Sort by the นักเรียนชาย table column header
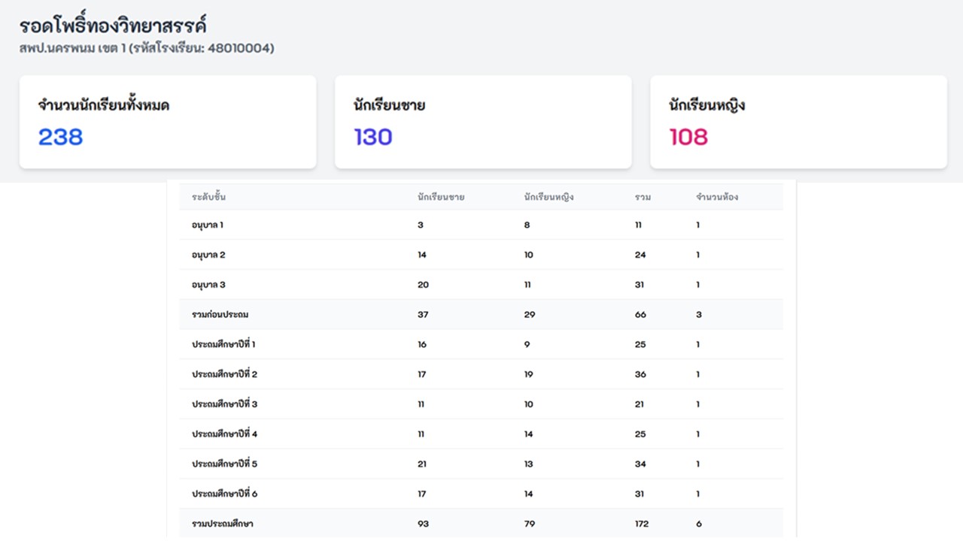This screenshot has width=963, height=541. click(441, 198)
